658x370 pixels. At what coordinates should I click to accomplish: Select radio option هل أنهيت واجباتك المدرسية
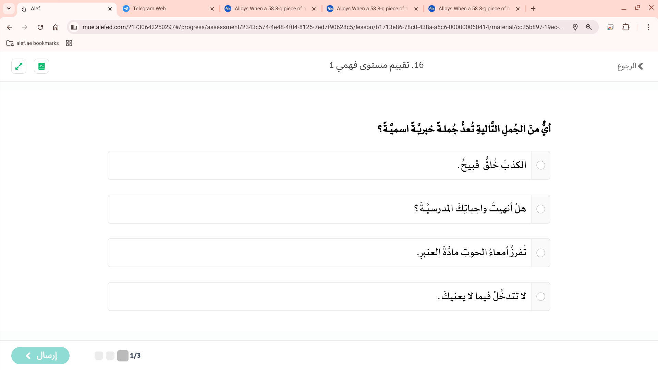[x=540, y=209]
